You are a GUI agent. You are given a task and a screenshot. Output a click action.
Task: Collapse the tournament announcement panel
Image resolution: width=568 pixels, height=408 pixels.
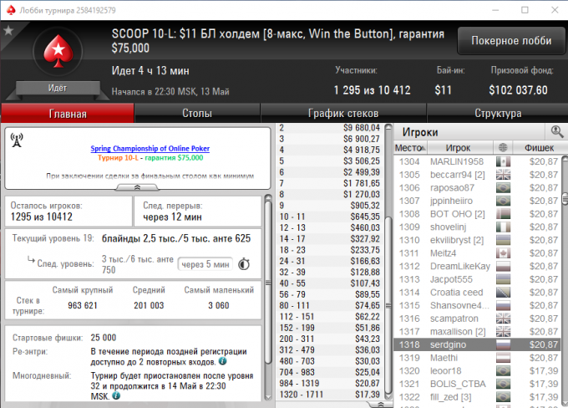tap(137, 187)
